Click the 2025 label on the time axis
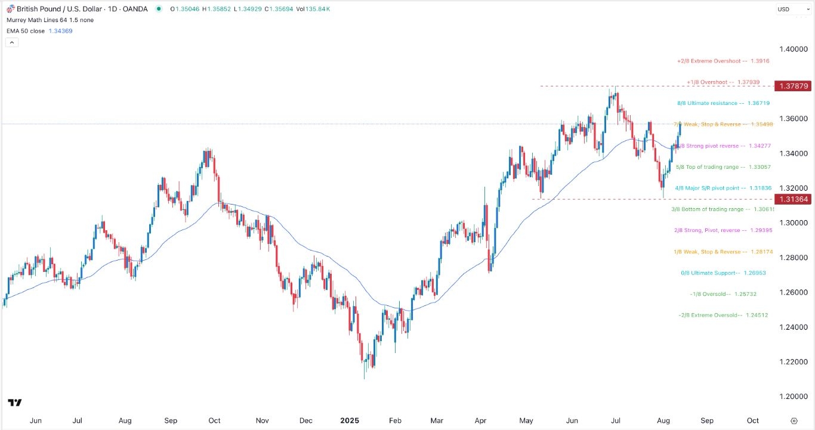 pos(350,420)
